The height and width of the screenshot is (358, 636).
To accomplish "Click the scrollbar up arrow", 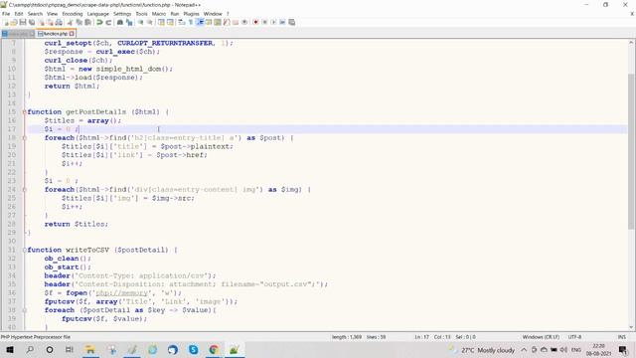I will pos(632,42).
